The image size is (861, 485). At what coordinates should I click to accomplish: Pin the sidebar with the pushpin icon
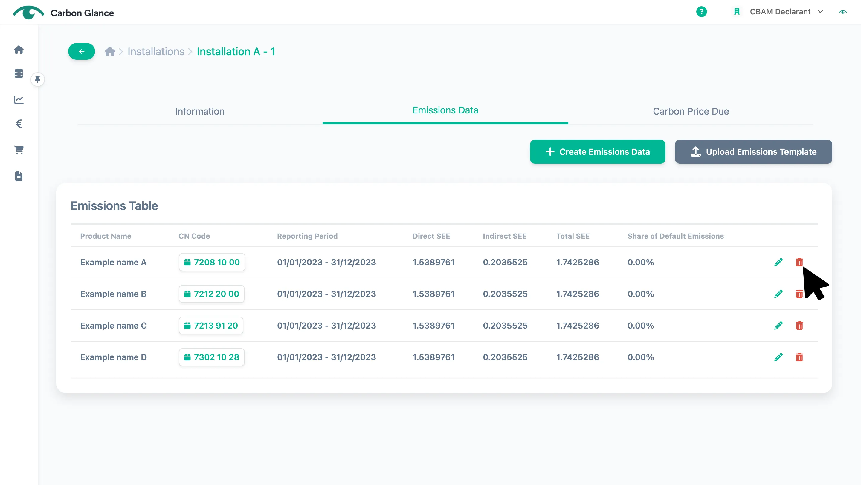(38, 79)
